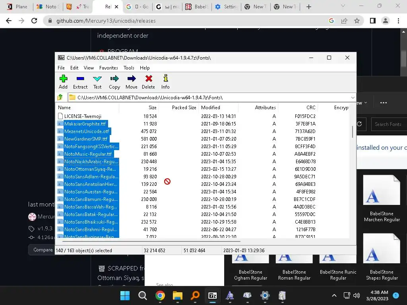Open the Edit menu in 7-Zip
407x305 pixels.
pyautogui.click(x=74, y=68)
